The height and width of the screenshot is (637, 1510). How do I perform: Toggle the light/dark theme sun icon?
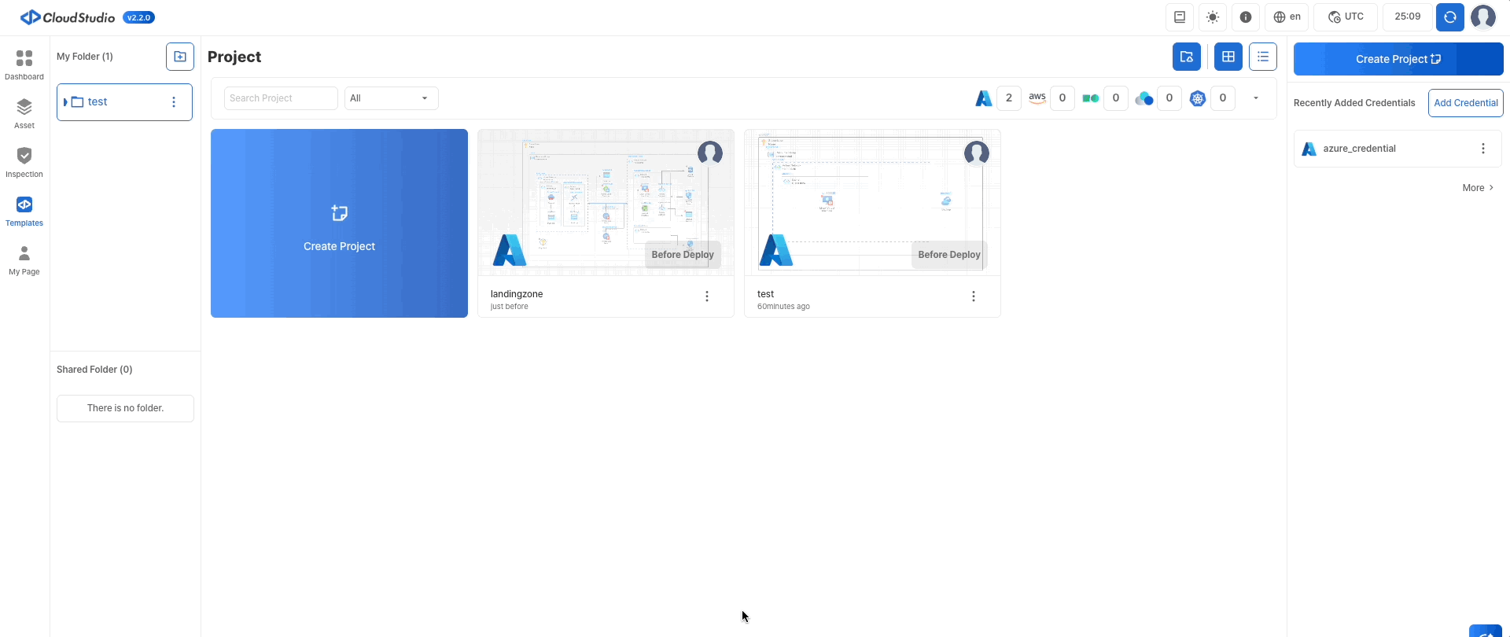(x=1213, y=17)
